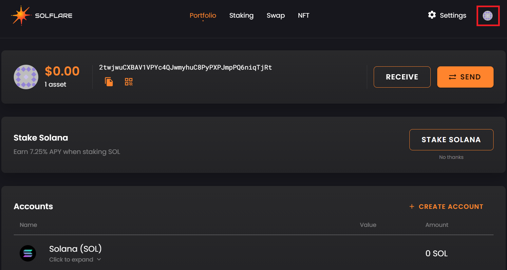Click the swap arrows icon on the Send button

[453, 77]
